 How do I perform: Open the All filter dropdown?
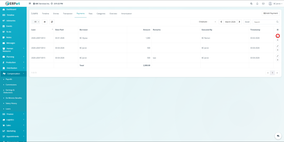click(36, 22)
